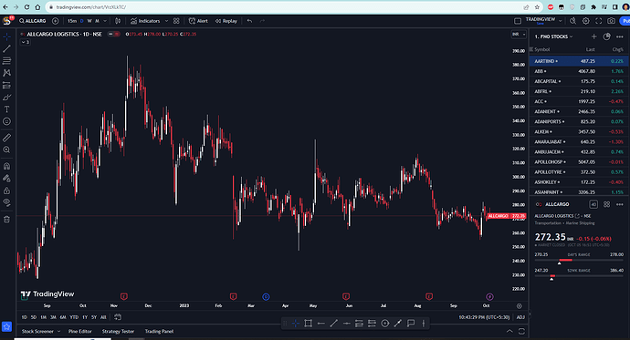
Task: Toggle stay in drawing mode
Action: [6, 179]
